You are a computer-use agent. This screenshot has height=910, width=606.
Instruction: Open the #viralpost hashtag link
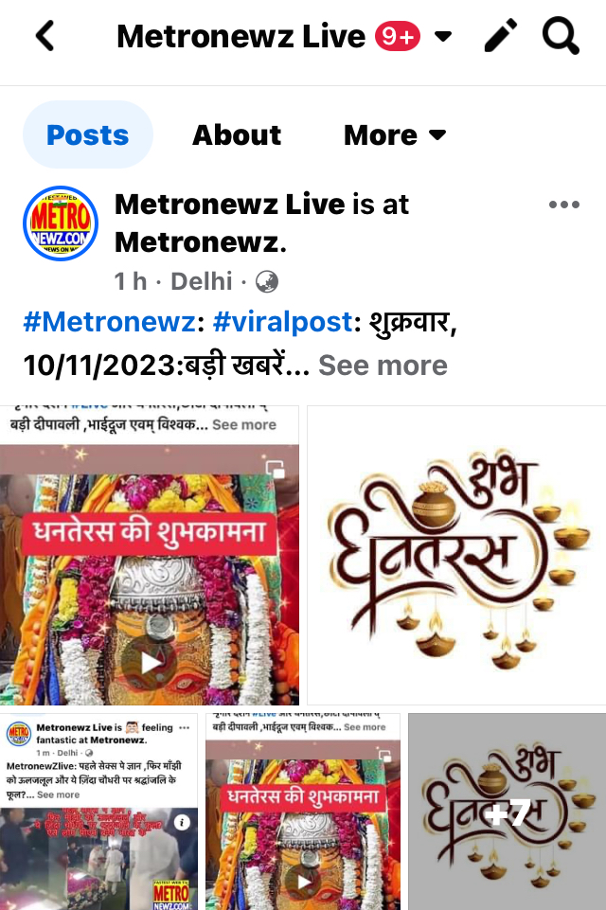click(283, 322)
